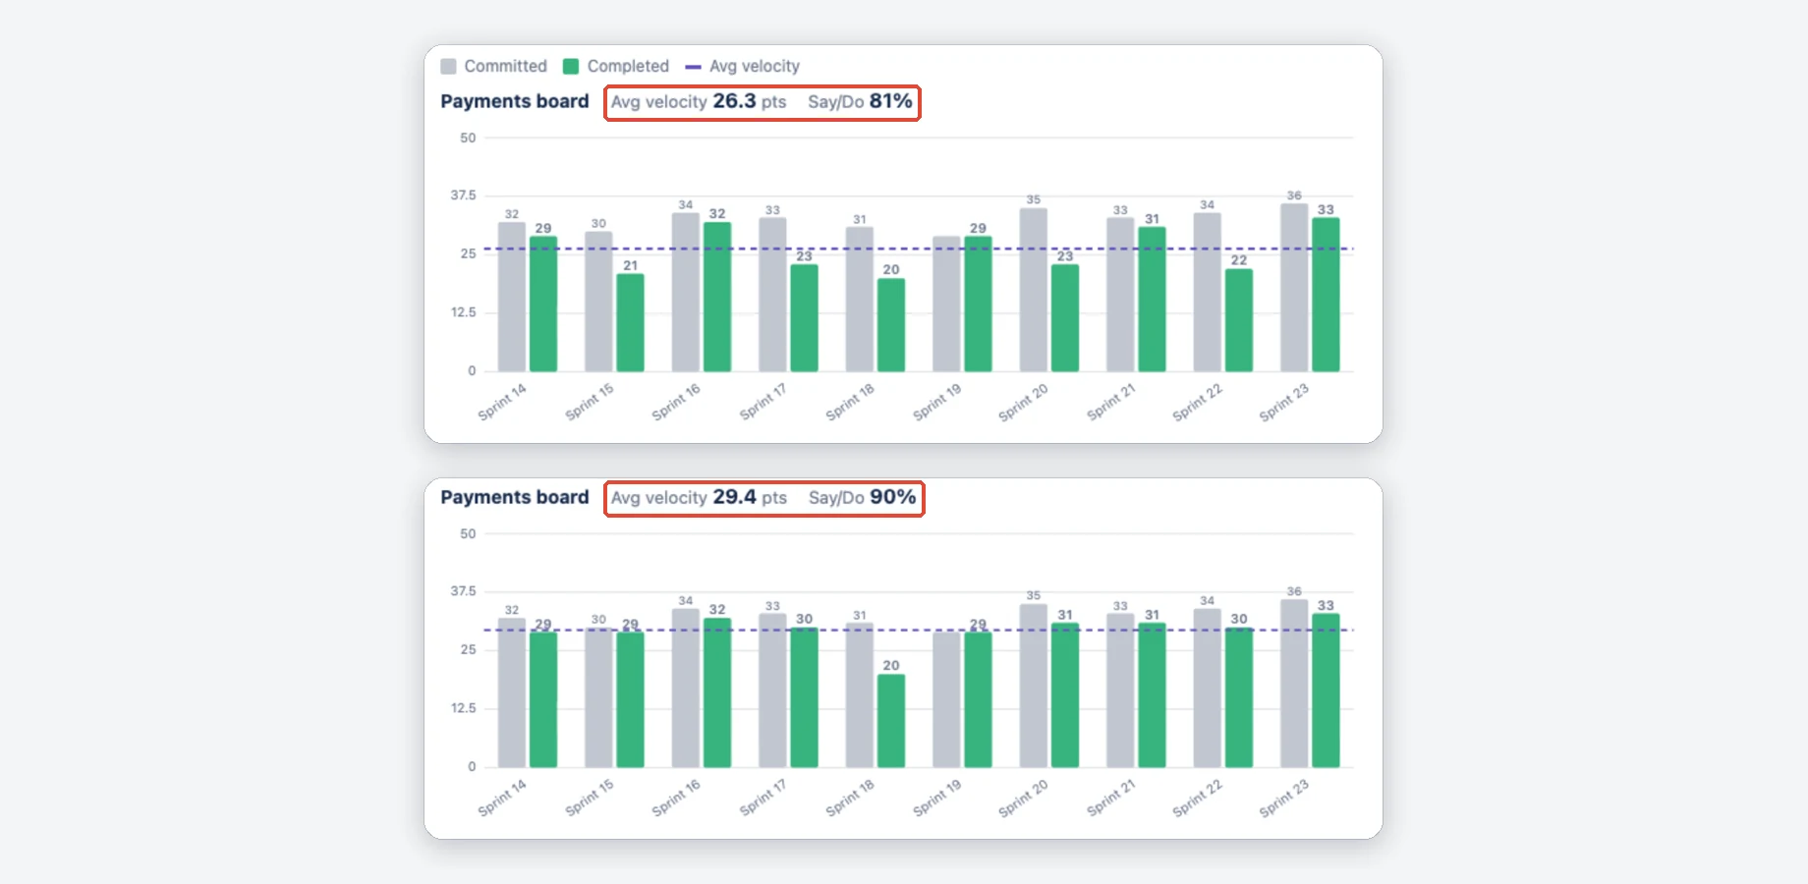Toggle the Avg velocity line in legend

pyautogui.click(x=743, y=66)
